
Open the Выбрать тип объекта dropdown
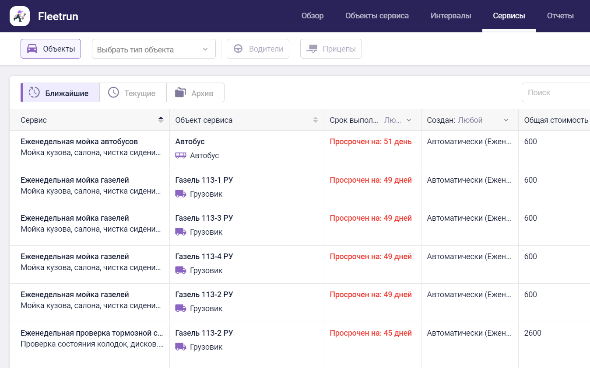[x=154, y=49]
